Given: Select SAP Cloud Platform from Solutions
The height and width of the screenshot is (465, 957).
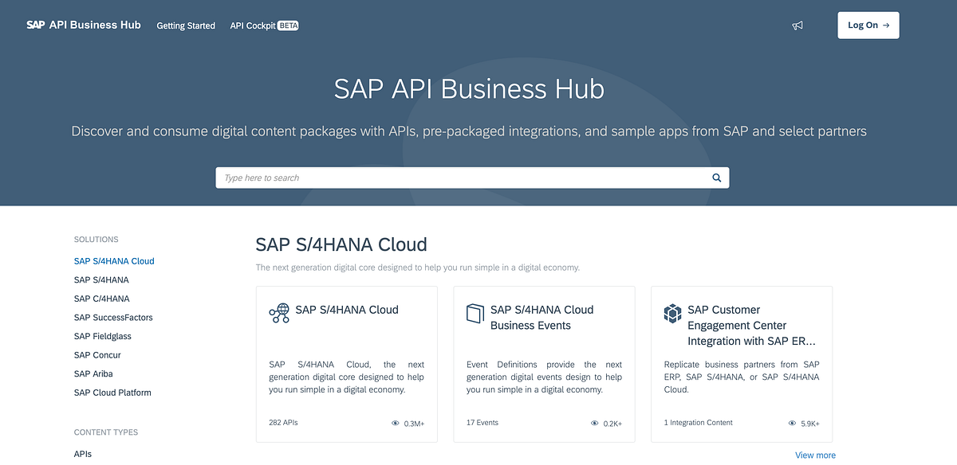Looking at the screenshot, I should click(x=111, y=392).
